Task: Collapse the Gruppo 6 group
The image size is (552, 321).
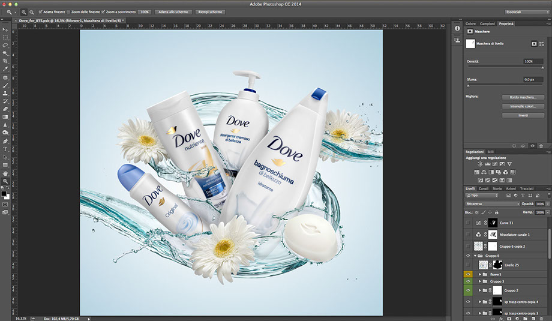Action: 475,256
